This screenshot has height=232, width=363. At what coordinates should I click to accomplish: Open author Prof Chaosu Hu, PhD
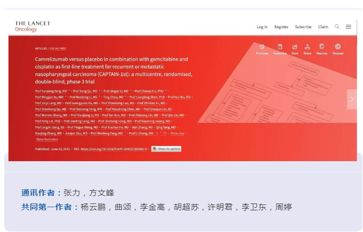tap(149, 91)
